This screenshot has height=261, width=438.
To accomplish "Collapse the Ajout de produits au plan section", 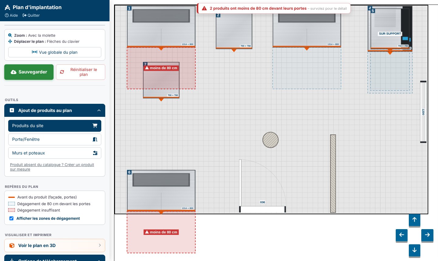I will [99, 110].
